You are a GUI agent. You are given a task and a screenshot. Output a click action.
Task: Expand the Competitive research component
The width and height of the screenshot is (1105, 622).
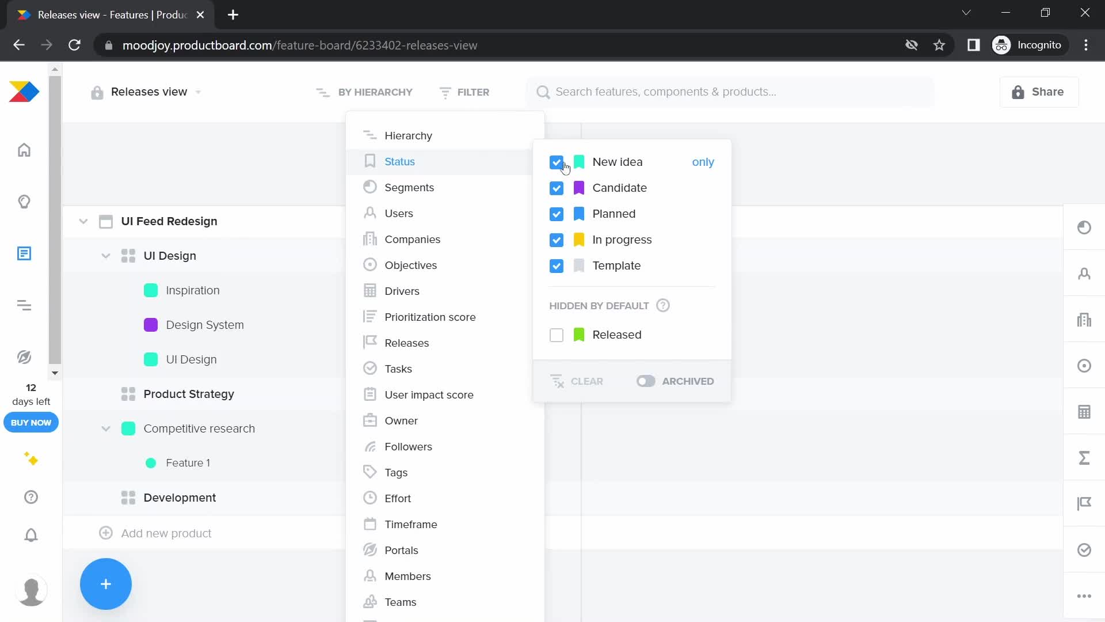106,428
